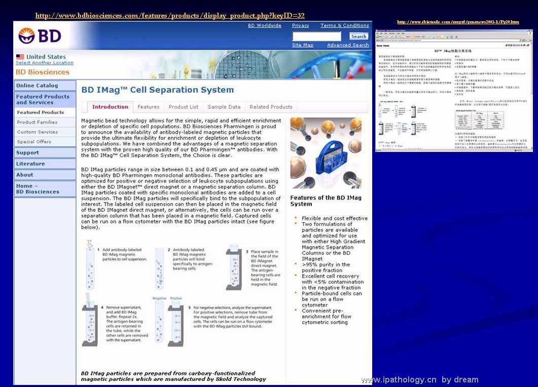Open the About sidebar menu
Viewport: 538px width, 387px height.
click(x=45, y=174)
